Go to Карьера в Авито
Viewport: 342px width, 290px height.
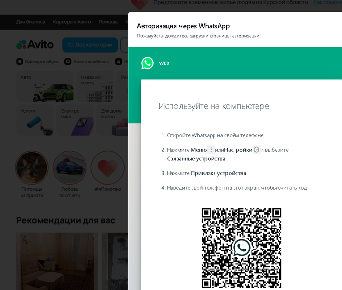point(72,22)
